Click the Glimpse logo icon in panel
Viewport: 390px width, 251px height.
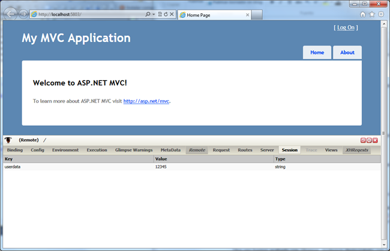8,140
